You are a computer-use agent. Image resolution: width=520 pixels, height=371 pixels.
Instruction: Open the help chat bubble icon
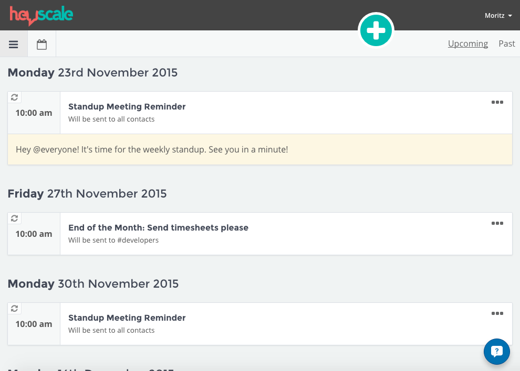pyautogui.click(x=496, y=351)
